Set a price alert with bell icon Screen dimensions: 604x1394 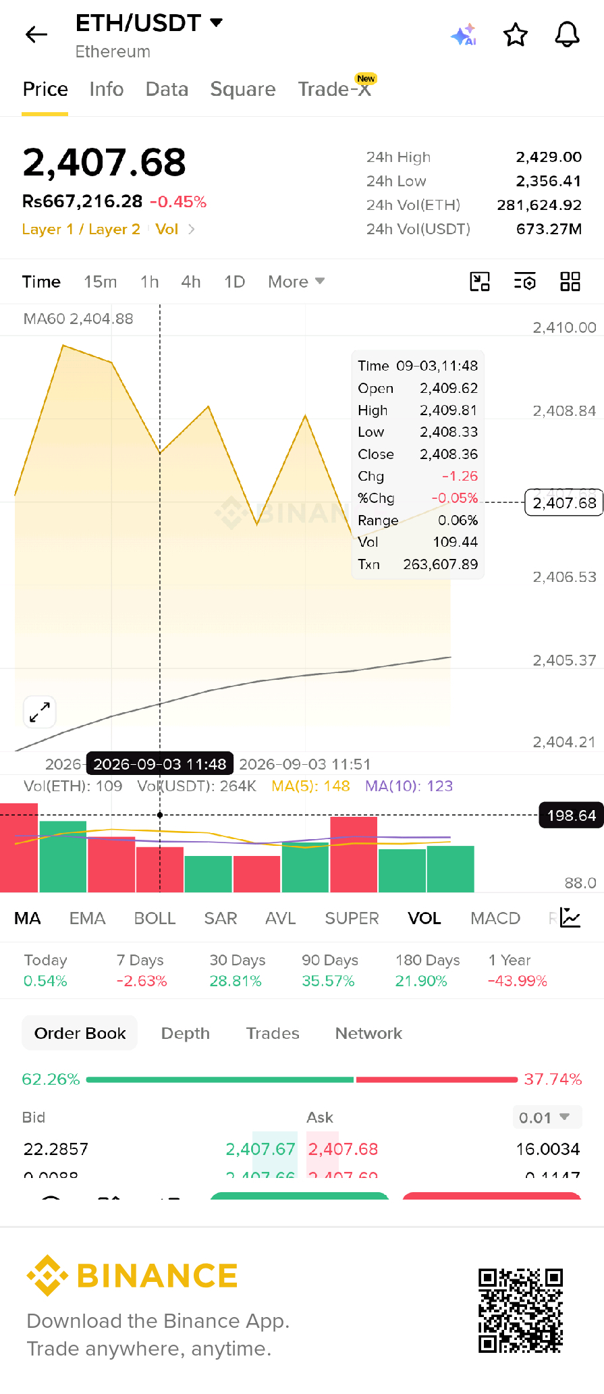point(567,34)
